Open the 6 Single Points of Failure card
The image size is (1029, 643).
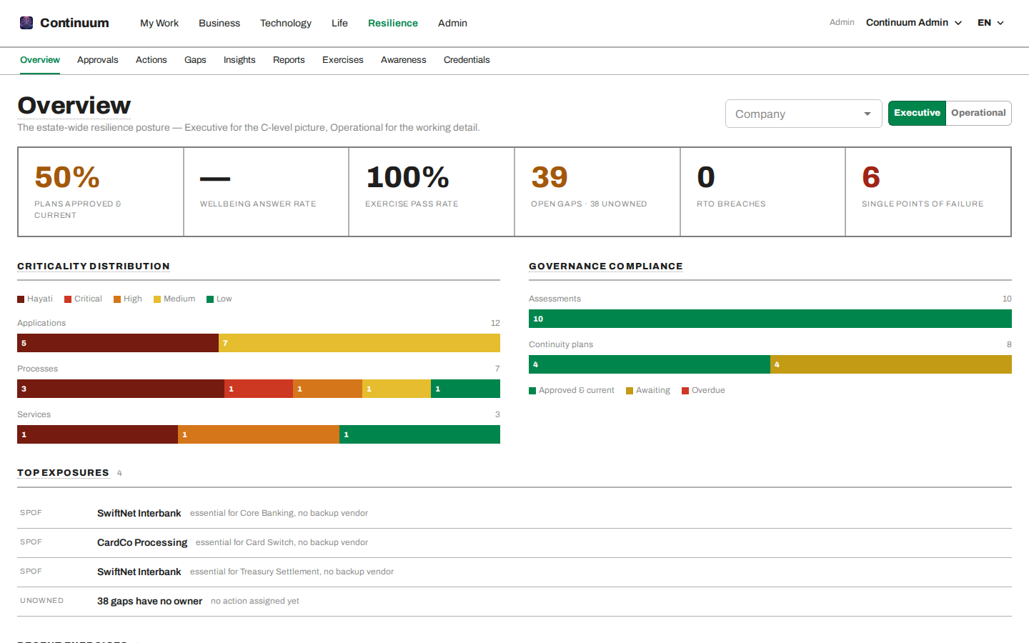pos(928,191)
